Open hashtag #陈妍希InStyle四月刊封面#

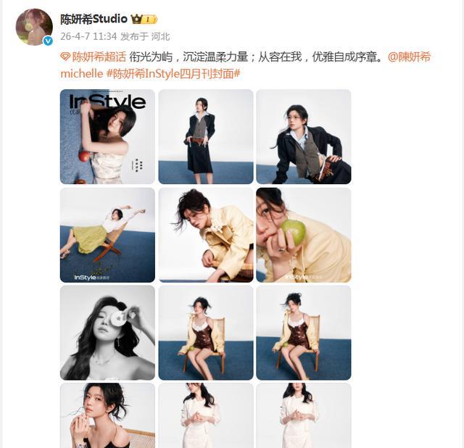[x=173, y=74]
